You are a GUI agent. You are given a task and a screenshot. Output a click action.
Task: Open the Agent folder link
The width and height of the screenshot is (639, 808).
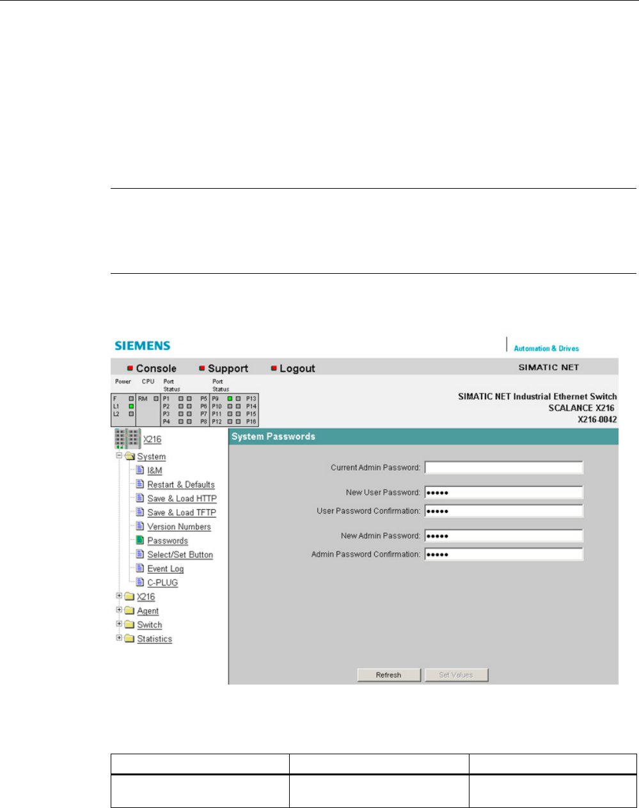[148, 611]
